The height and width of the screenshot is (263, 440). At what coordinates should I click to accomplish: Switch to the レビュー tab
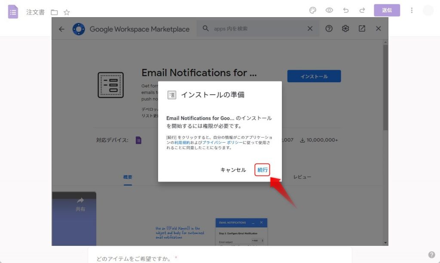point(302,177)
